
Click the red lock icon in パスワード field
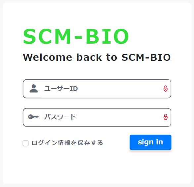tap(166, 117)
